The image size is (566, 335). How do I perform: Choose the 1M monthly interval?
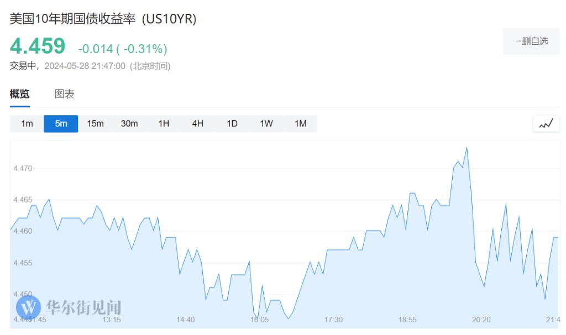coord(301,124)
